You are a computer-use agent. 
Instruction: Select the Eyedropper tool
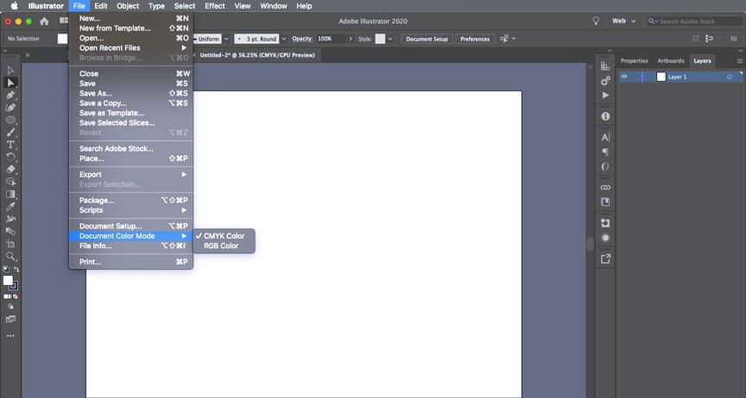click(10, 207)
